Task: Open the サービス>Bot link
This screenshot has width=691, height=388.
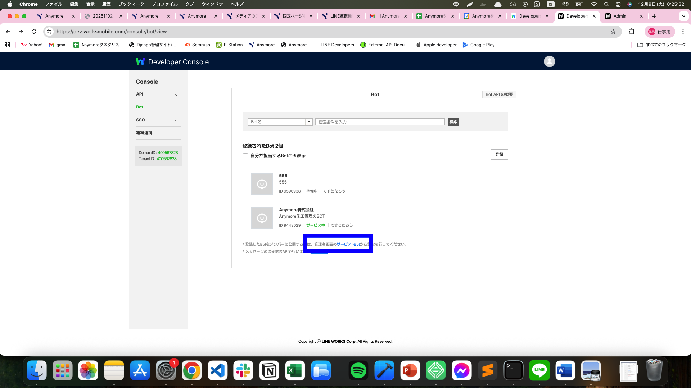Action: (x=348, y=244)
